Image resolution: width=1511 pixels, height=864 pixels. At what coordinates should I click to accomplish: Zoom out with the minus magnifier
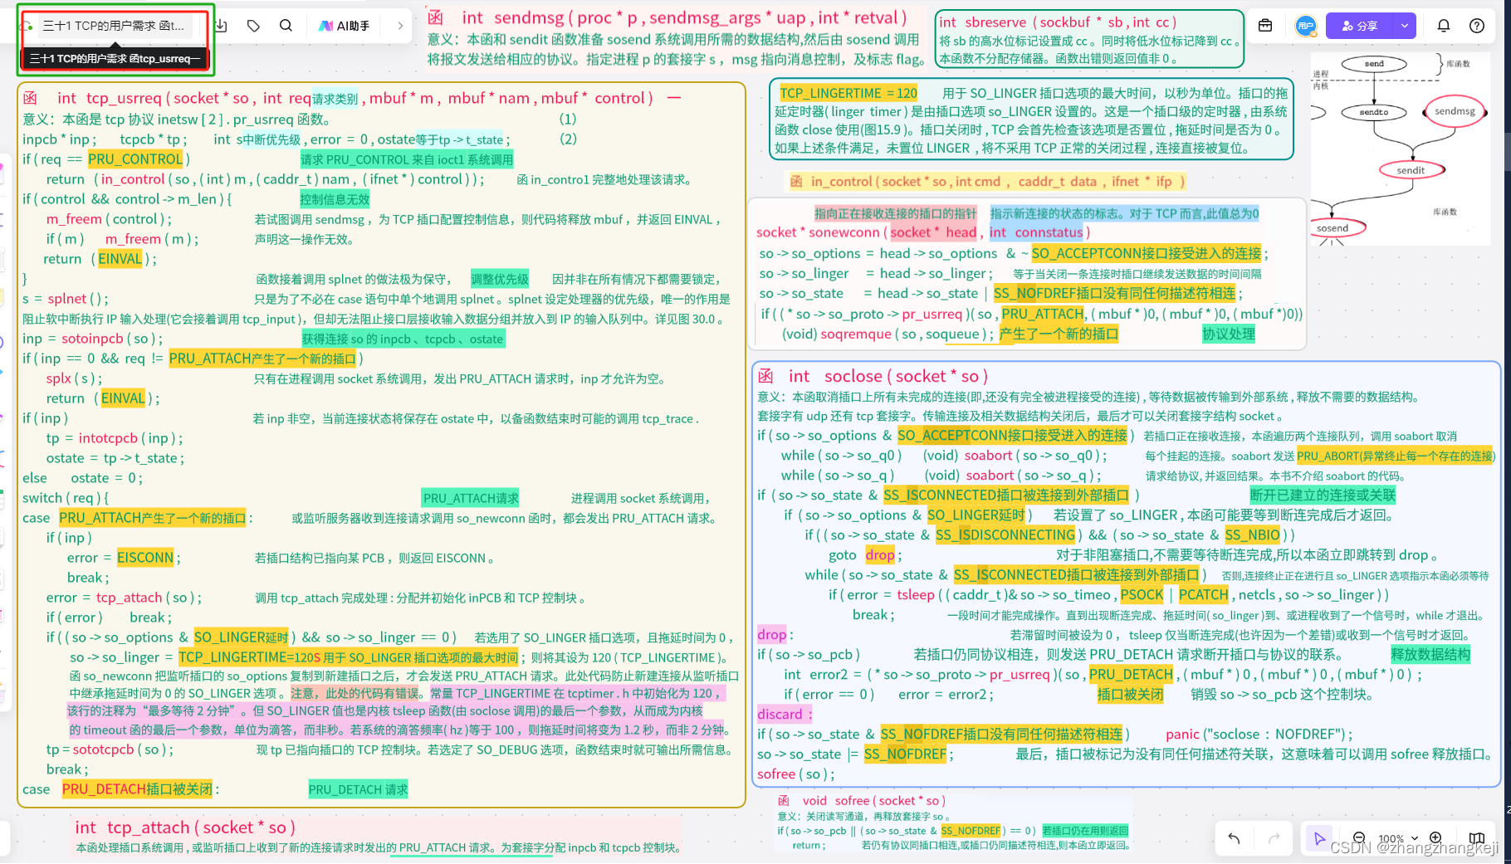1359,838
